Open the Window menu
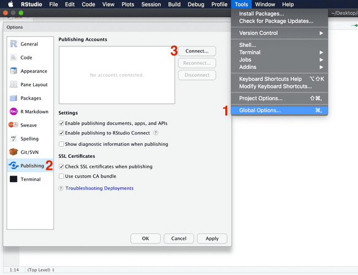 (x=265, y=4)
